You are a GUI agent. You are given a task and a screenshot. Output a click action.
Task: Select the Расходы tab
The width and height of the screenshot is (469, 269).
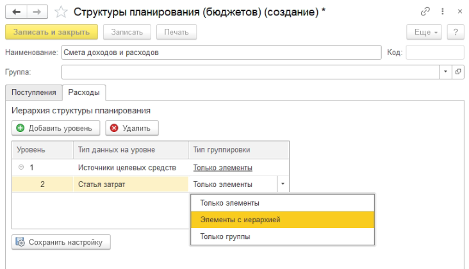click(84, 92)
